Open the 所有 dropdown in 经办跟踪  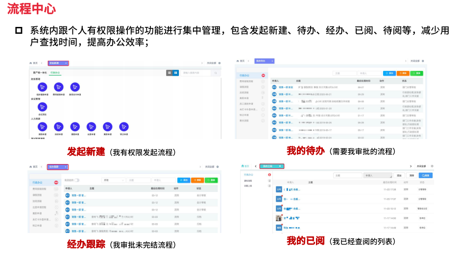pyautogui.click(x=113, y=180)
